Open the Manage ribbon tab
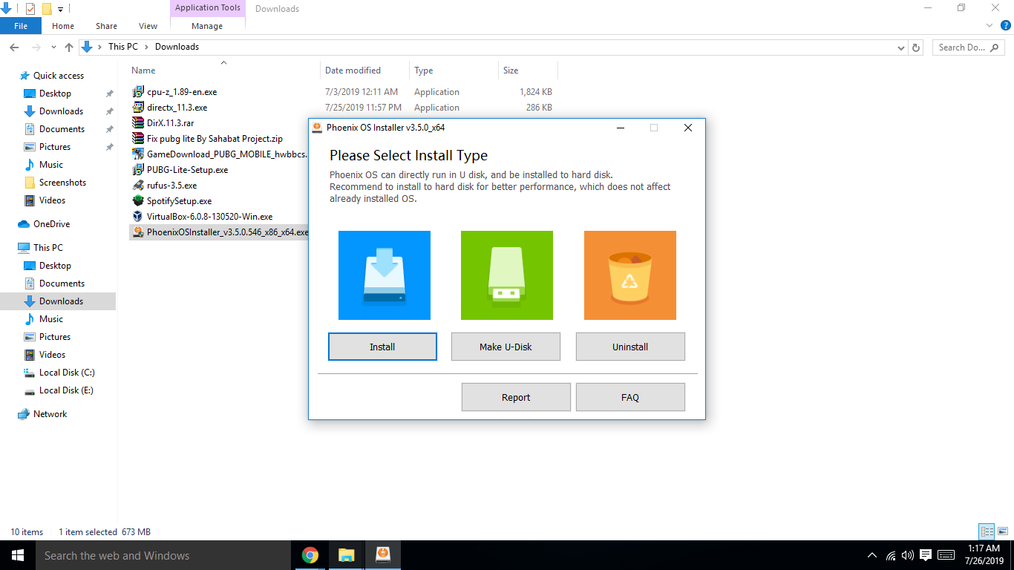The width and height of the screenshot is (1014, 570). (207, 26)
